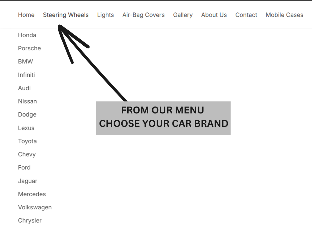Select Toyota in the car brands
This screenshot has height=250, width=312.
tap(27, 141)
